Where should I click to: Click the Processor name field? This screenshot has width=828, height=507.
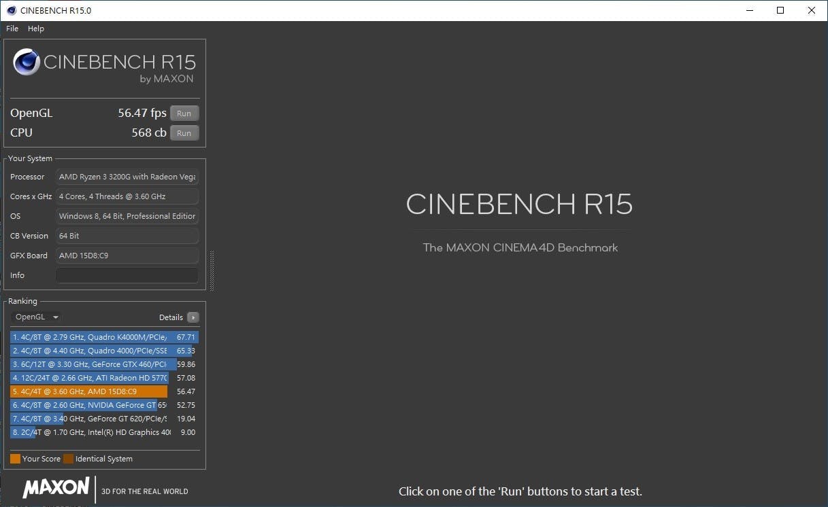point(127,177)
